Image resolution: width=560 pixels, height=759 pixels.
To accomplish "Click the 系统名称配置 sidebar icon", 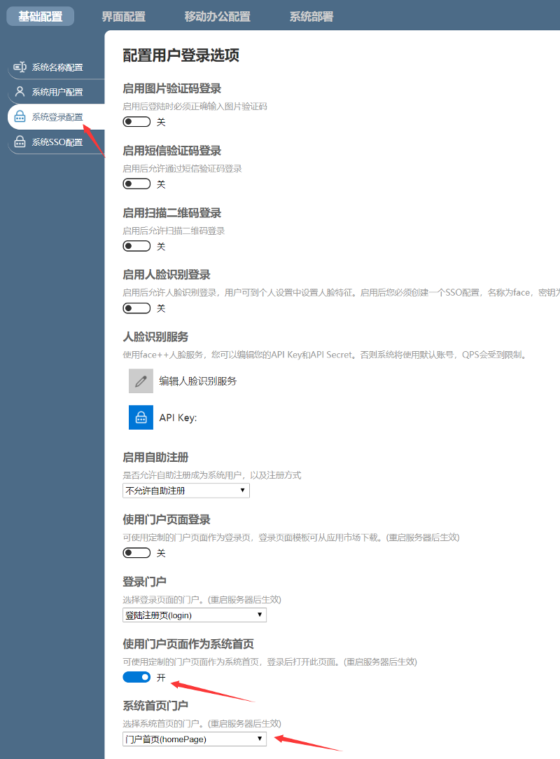I will pyautogui.click(x=20, y=67).
